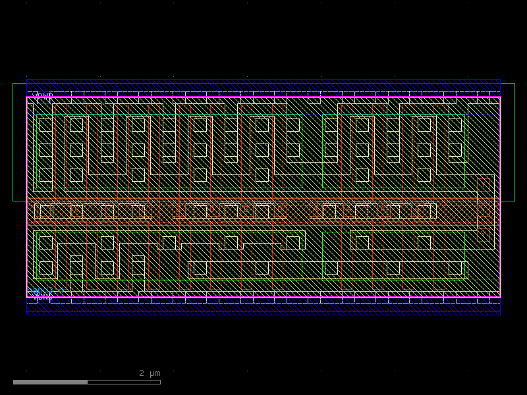Select the Vpwr power rail label
This screenshot has width=527, height=395.
click(x=43, y=95)
